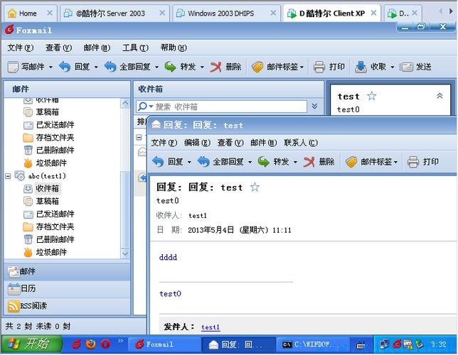
Task: Open the Reply dropdown arrow in main toolbar
Action: (x=96, y=67)
